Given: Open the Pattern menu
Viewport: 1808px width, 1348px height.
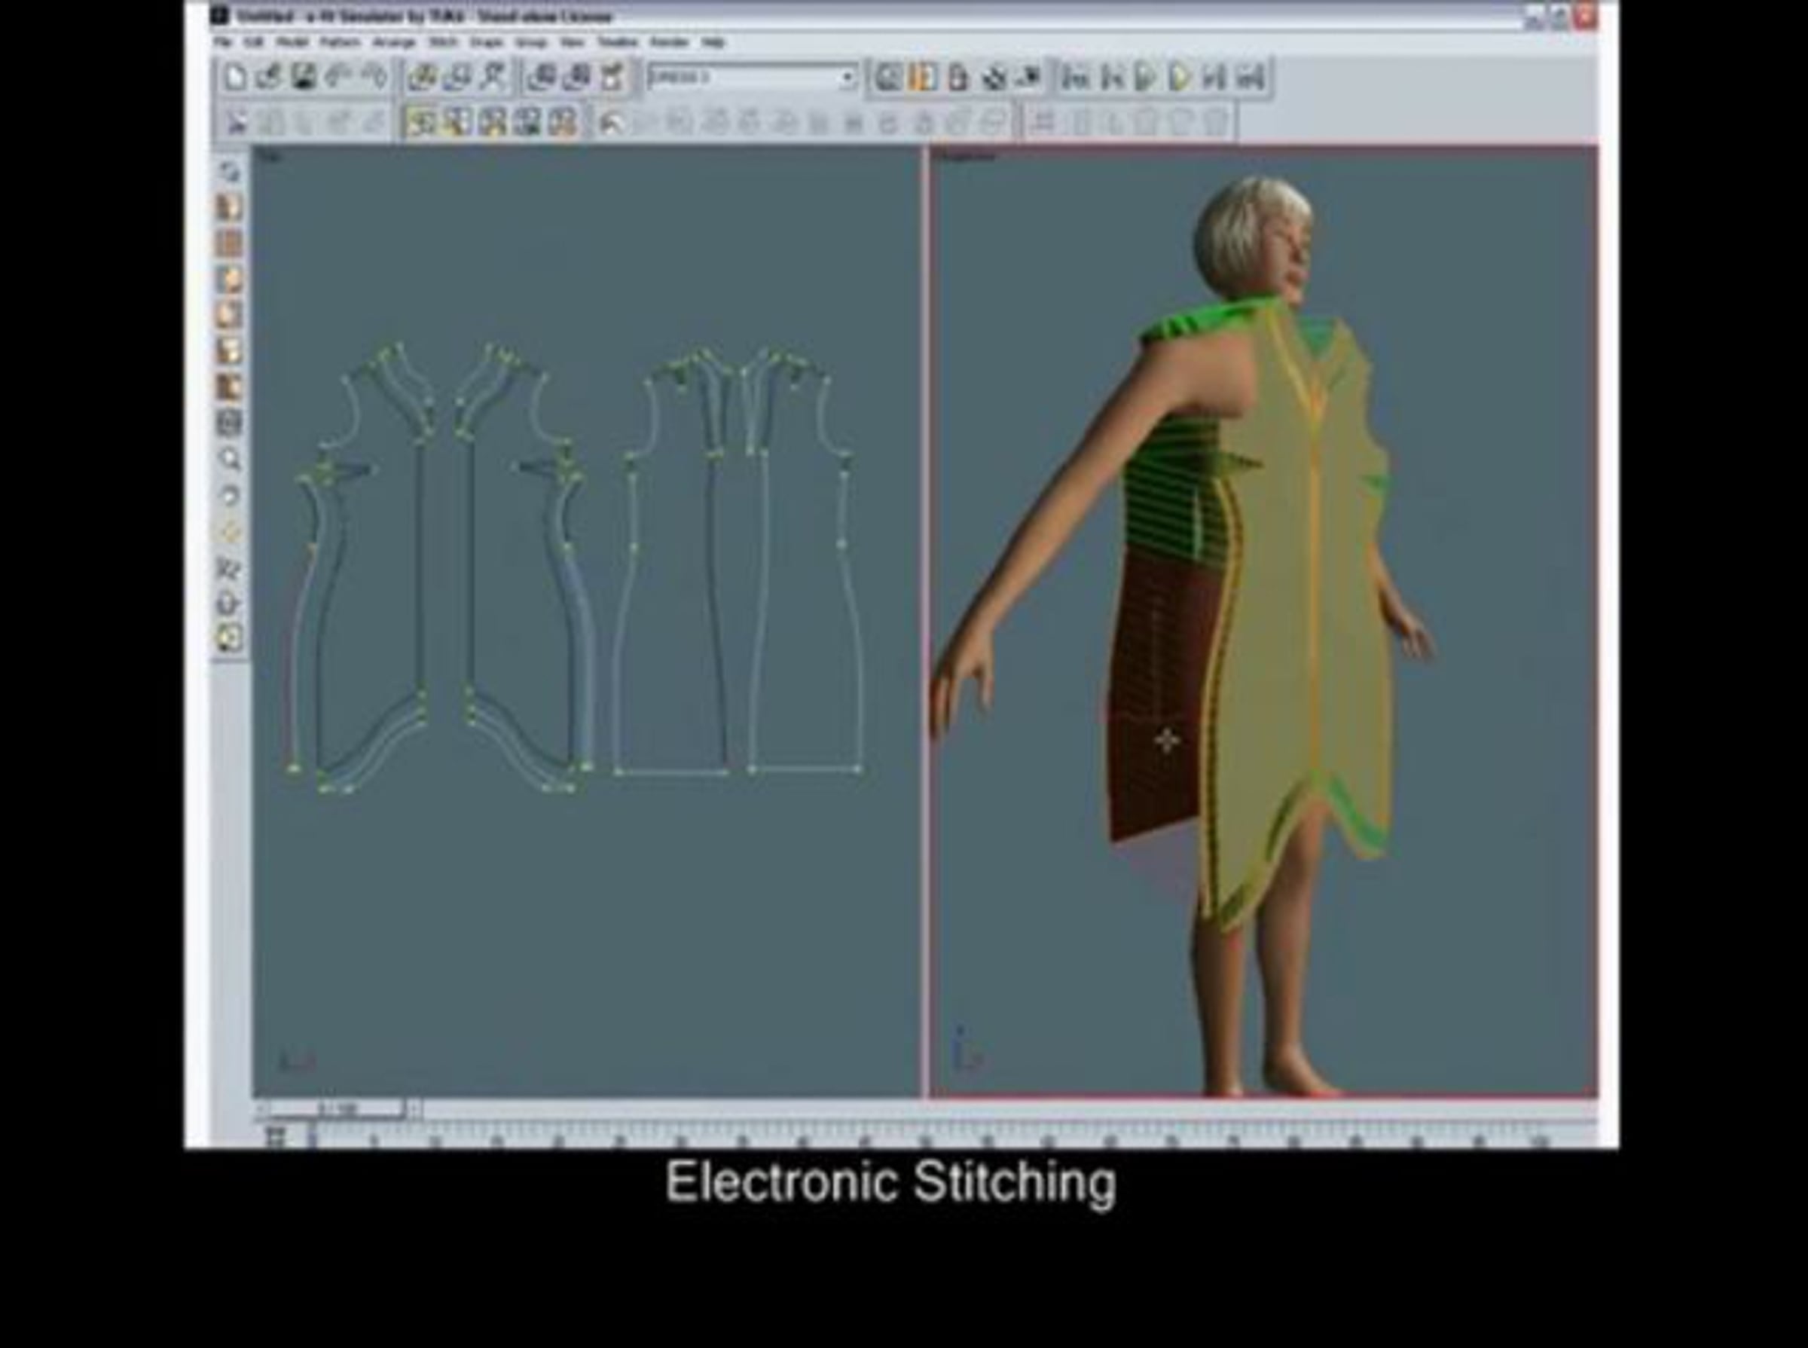Looking at the screenshot, I should (340, 41).
